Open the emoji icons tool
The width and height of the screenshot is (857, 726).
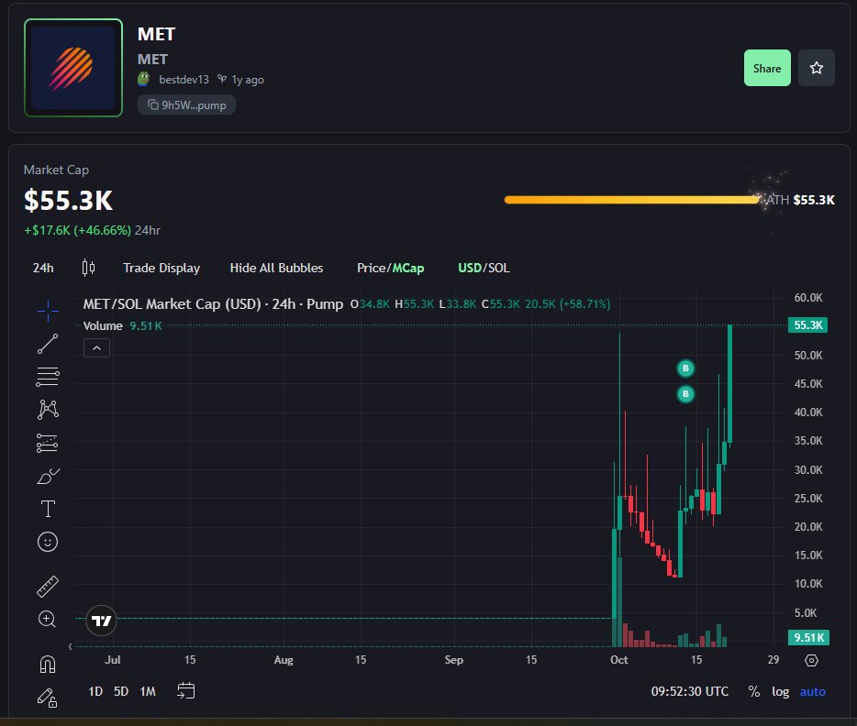click(x=48, y=542)
